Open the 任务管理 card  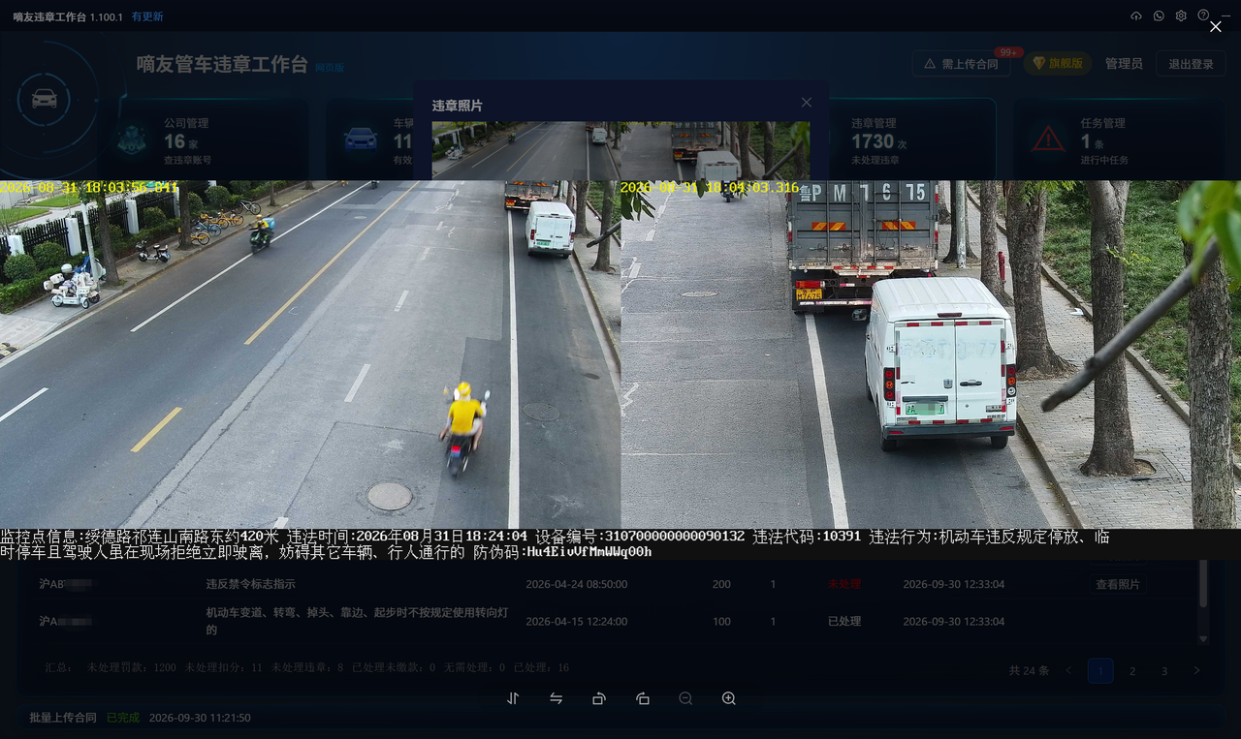(1119, 139)
